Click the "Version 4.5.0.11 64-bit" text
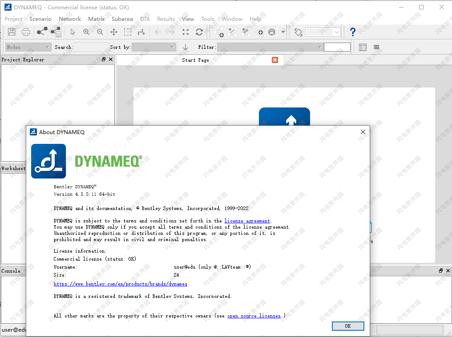This screenshot has height=337, width=452. click(85, 194)
